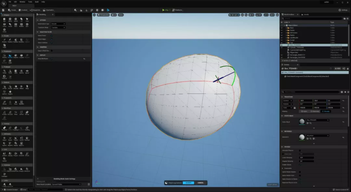Open the Deformation Type dropdown
Screen dimensions: 351x192
[x=58, y=24]
